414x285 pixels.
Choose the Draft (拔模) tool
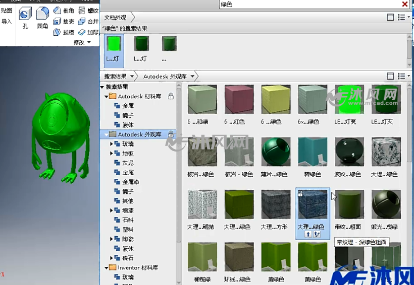(64, 32)
